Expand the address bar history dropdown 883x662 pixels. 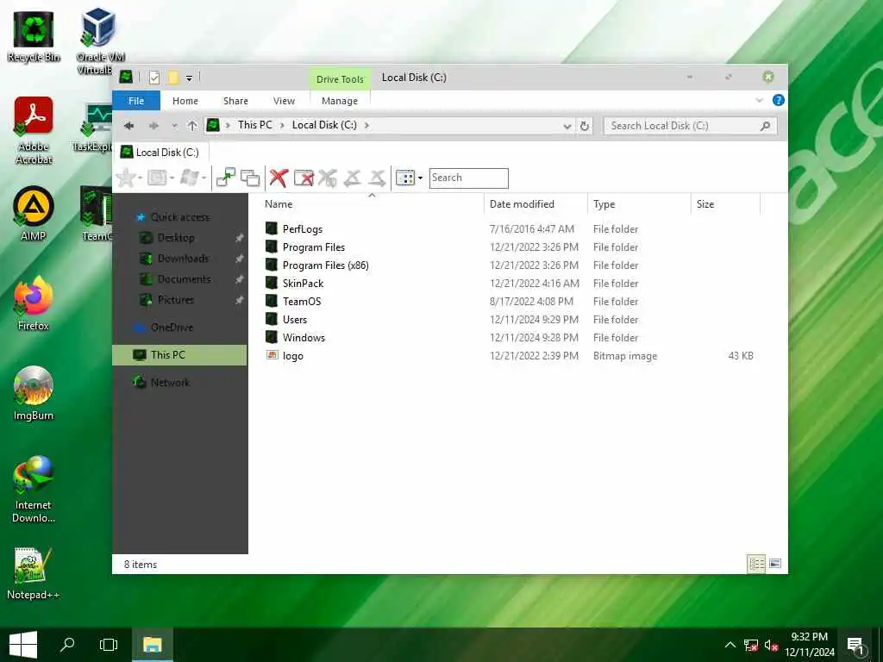pyautogui.click(x=567, y=126)
